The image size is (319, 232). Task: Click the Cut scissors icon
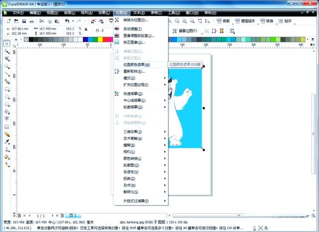click(x=41, y=21)
